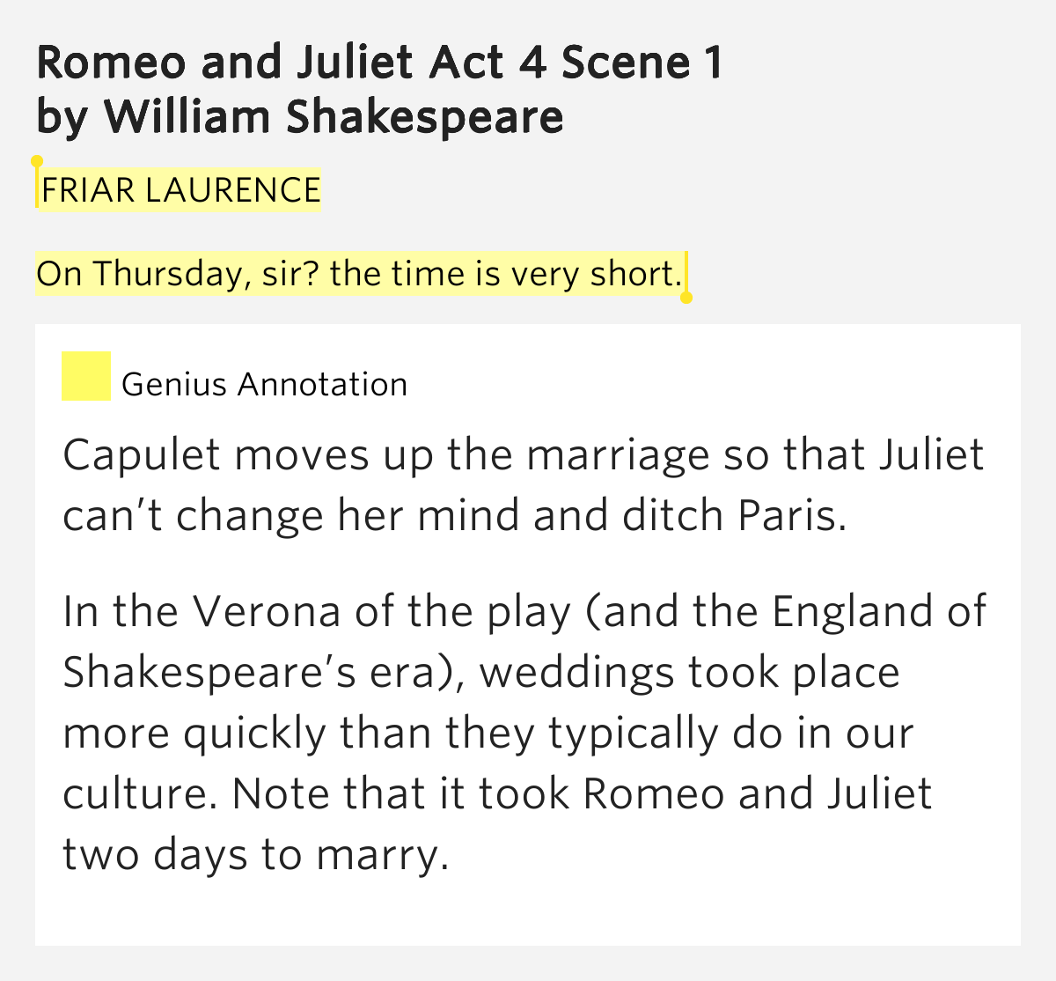Click the yellow Genius Annotation square icon
The width and height of the screenshot is (1056, 981).
pos(86,376)
